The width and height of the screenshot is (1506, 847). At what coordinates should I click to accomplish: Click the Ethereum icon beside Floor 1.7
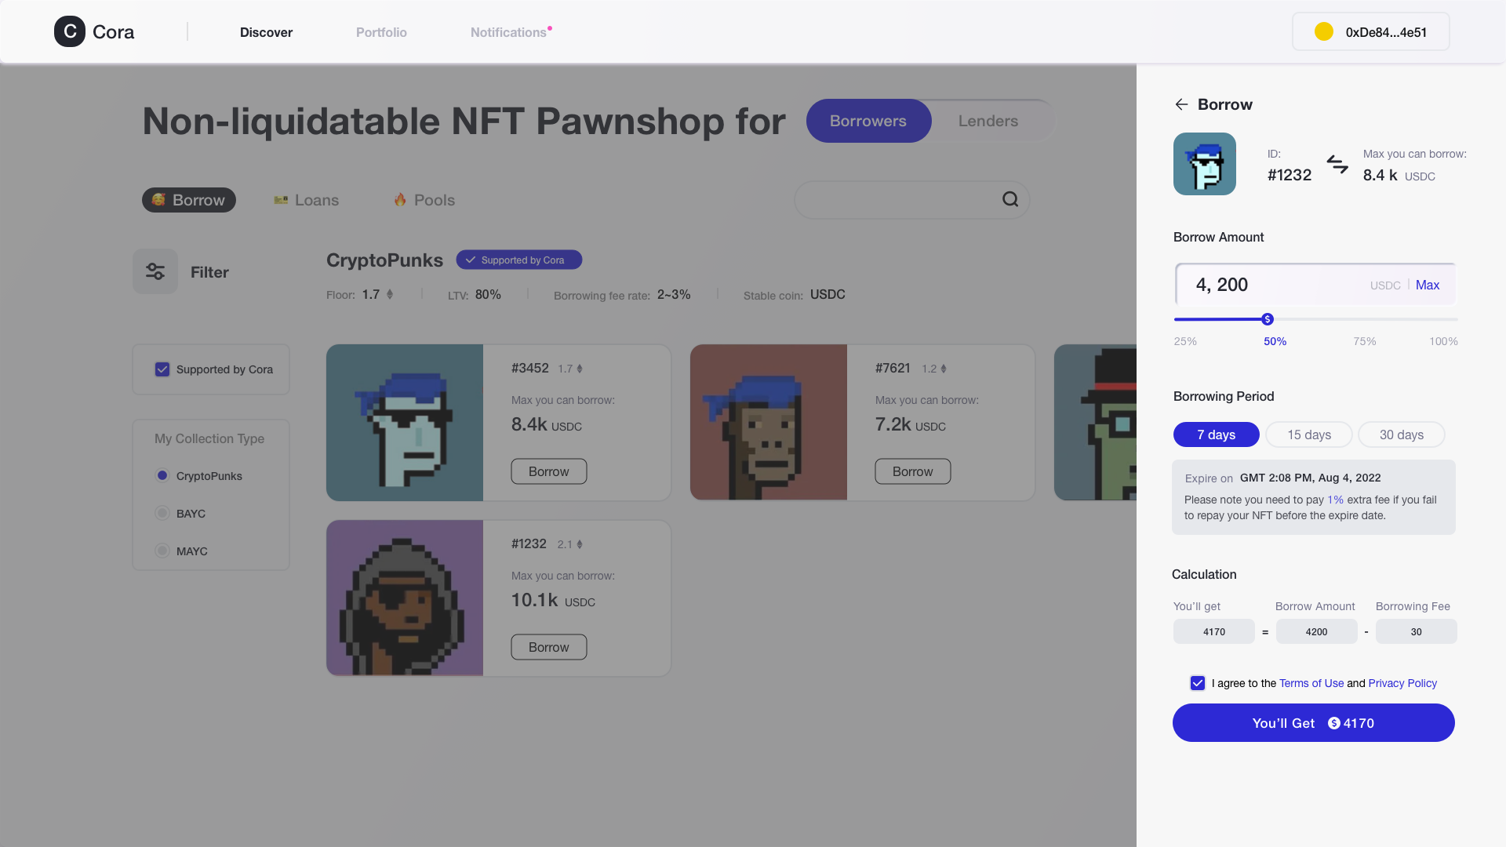point(390,294)
